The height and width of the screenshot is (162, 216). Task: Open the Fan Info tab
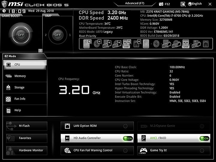(25, 99)
